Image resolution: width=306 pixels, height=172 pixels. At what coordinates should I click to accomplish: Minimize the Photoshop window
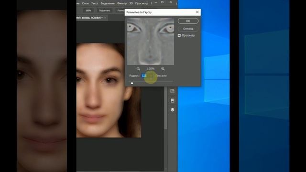156,3
